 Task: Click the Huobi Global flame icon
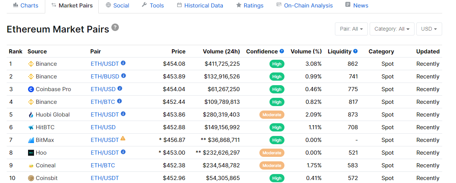coord(31,115)
